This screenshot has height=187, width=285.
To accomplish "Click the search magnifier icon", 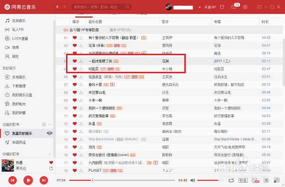I will pos(127,7).
